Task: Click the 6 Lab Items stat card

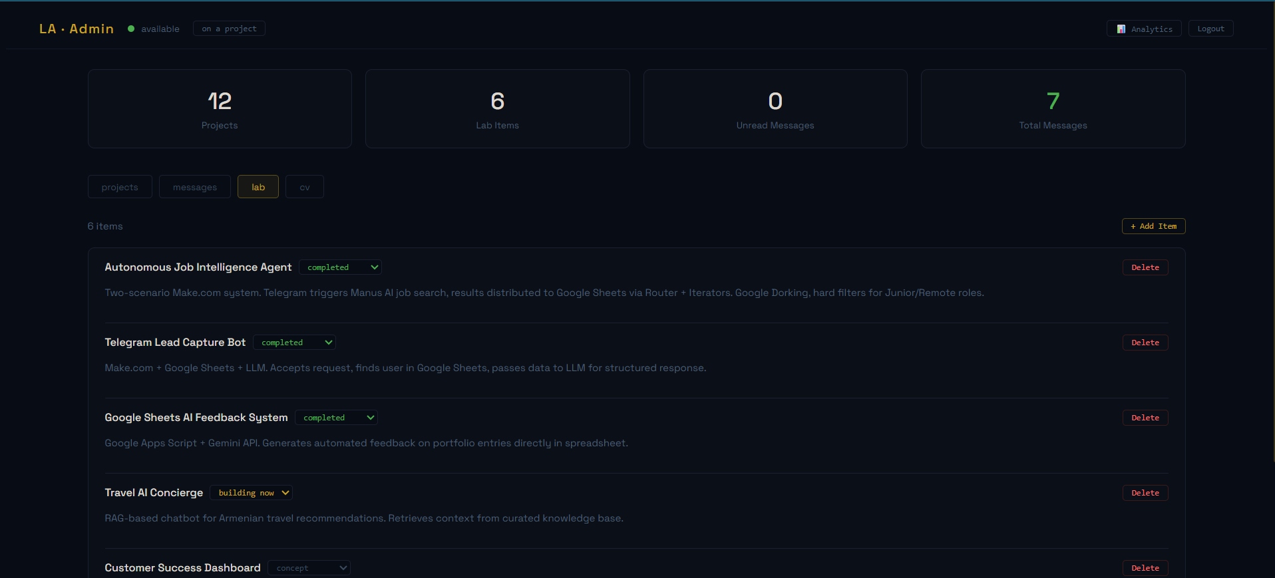Action: click(498, 109)
